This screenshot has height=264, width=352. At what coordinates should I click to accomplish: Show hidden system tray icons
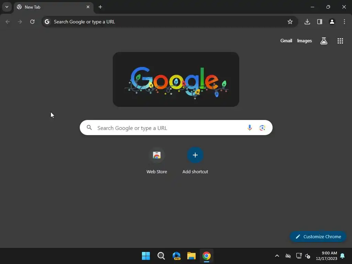click(277, 256)
